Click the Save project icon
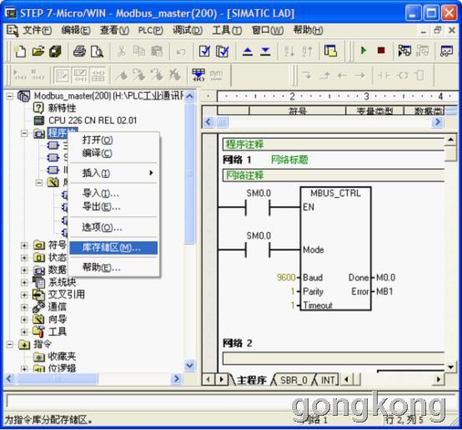 pos(55,51)
